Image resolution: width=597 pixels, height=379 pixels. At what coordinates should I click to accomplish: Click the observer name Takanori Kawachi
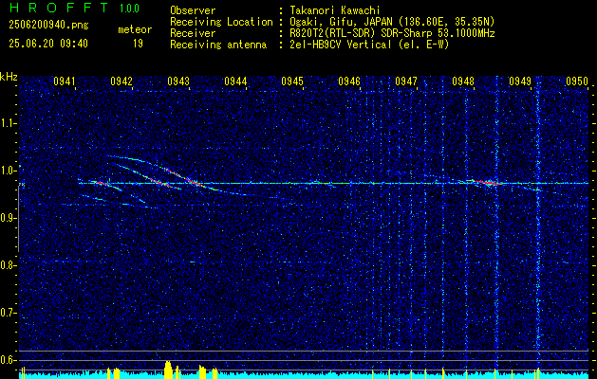click(335, 10)
